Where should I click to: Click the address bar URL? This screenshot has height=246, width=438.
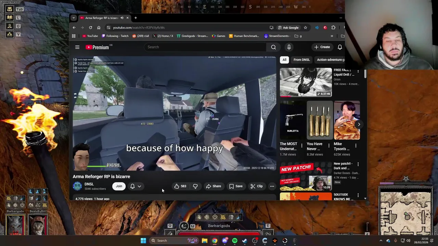pyautogui.click(x=139, y=28)
